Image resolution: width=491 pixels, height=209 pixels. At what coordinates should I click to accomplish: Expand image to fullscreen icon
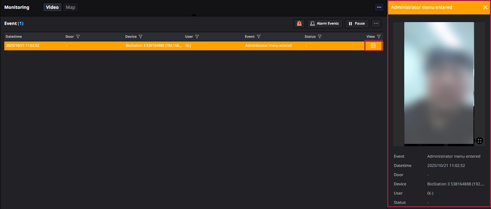point(479,141)
